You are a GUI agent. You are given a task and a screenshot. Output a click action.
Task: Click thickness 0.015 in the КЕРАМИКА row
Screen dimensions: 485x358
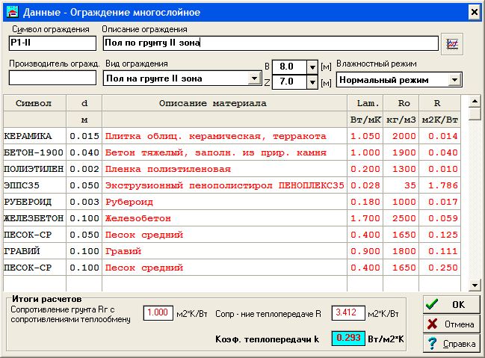coord(84,136)
